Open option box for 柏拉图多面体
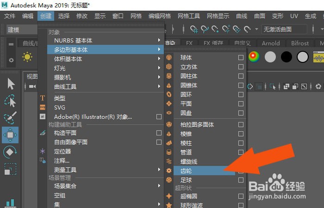The image size is (324, 208). tap(241, 124)
